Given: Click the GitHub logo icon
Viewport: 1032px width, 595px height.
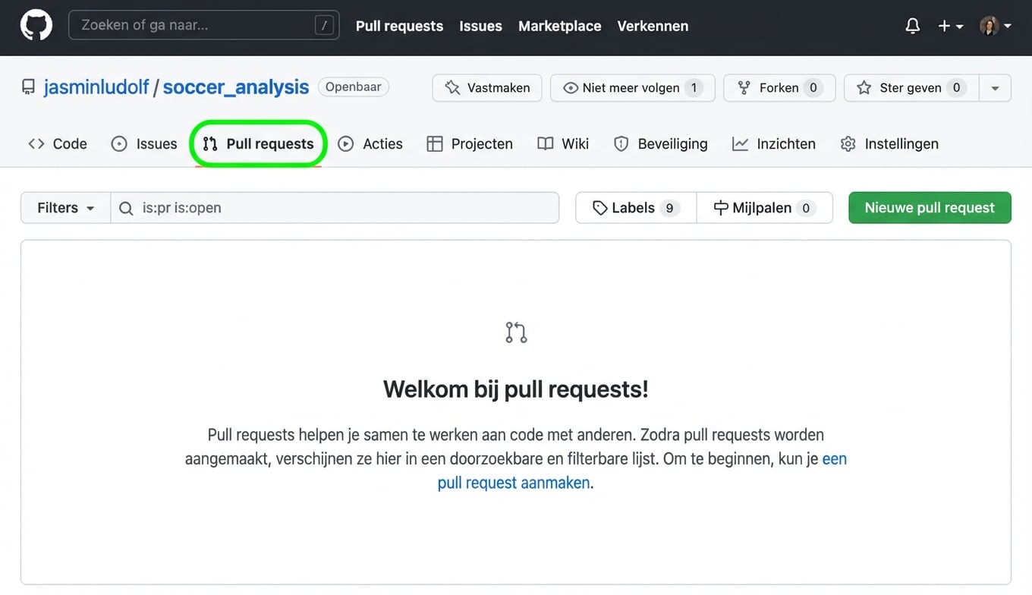Looking at the screenshot, I should tap(36, 25).
